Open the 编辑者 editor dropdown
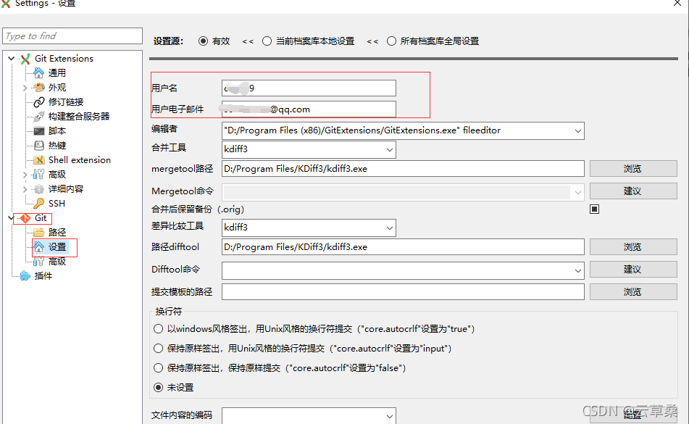This screenshot has width=689, height=424. pyautogui.click(x=577, y=131)
